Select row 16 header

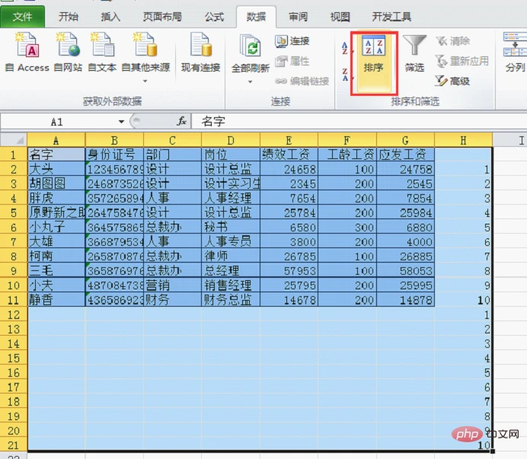click(x=14, y=372)
